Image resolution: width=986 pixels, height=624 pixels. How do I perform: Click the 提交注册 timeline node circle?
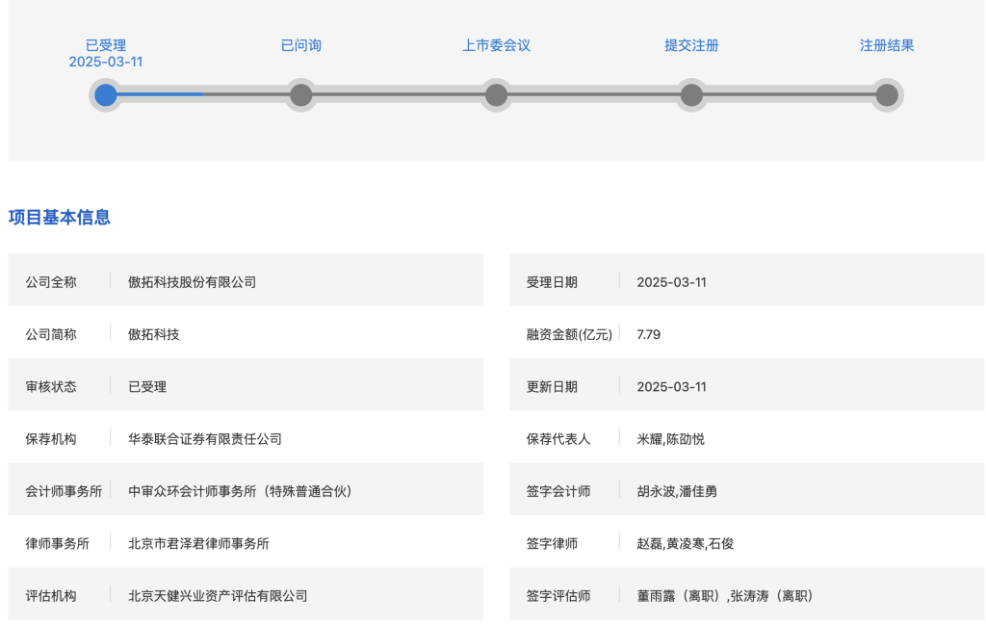[691, 95]
